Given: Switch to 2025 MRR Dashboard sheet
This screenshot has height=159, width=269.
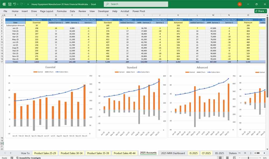Looking at the screenshot, I should tap(173, 153).
